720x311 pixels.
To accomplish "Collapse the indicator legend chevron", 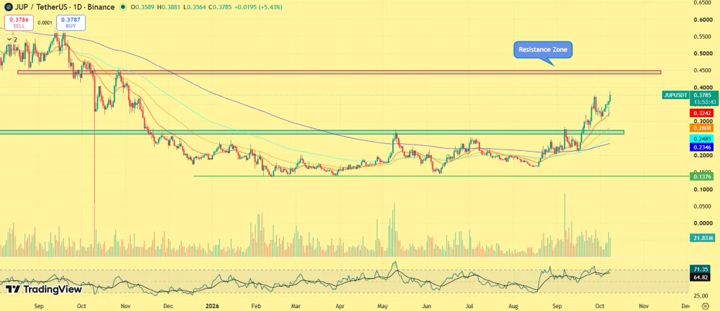I will coord(8,39).
